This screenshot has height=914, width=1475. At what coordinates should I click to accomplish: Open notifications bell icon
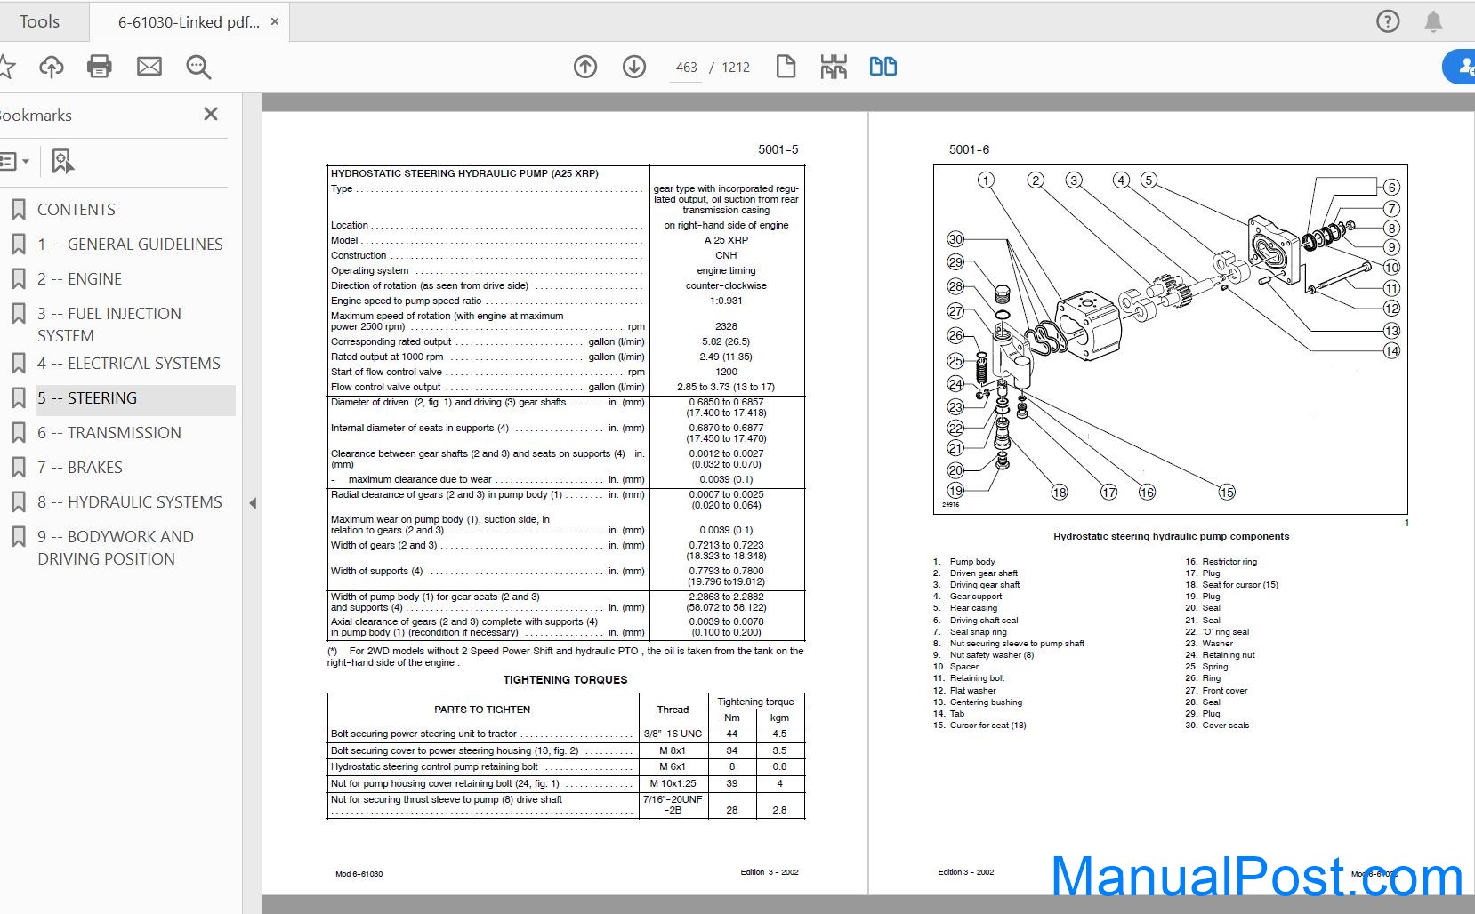point(1433,21)
